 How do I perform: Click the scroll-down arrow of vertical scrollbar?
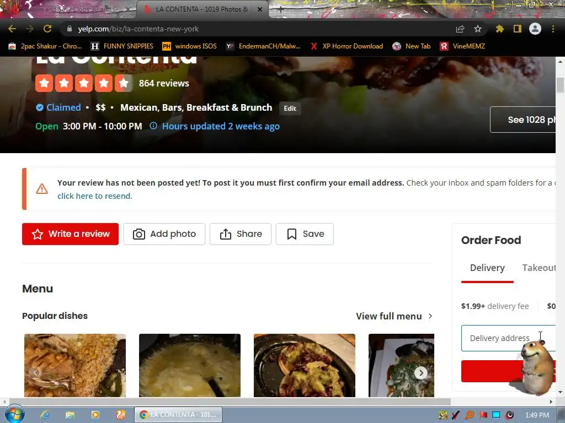(x=561, y=392)
